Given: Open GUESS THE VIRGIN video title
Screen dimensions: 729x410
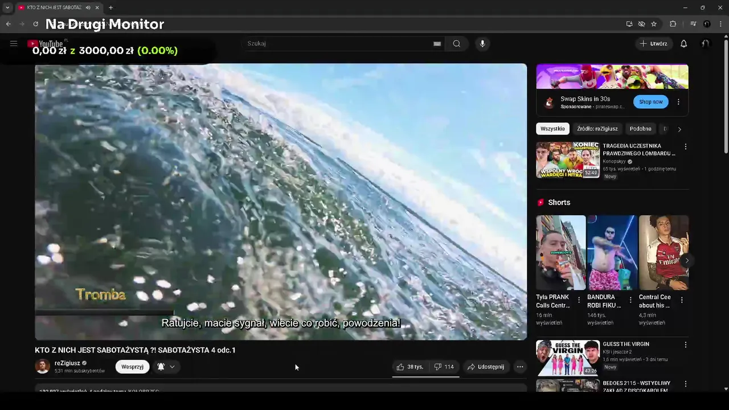Looking at the screenshot, I should 626,344.
